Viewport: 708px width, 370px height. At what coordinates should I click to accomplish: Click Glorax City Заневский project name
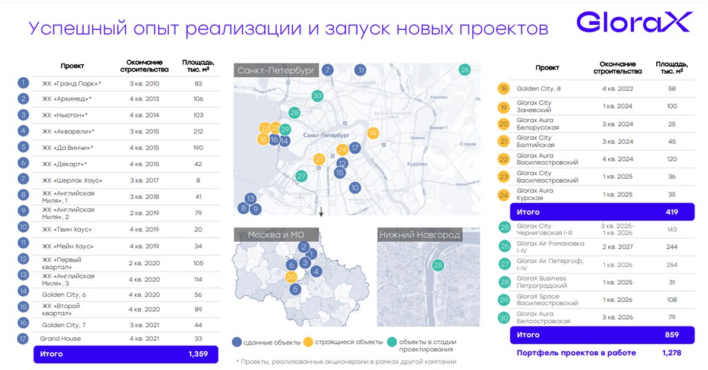click(534, 106)
